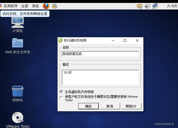178x128 pixels.
Task: Open the 系统 menu
Action: [x=35, y=6]
